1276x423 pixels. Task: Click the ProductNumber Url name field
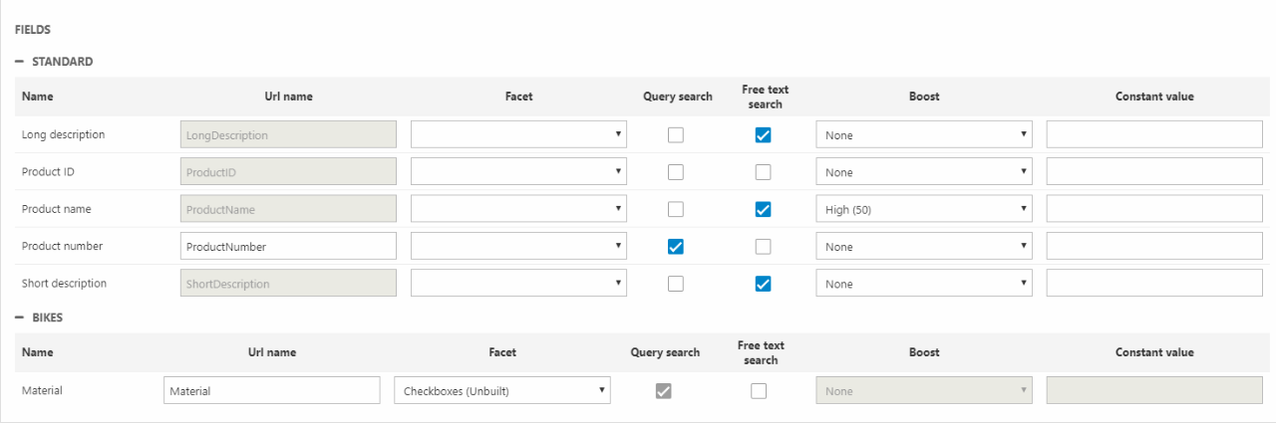[288, 247]
